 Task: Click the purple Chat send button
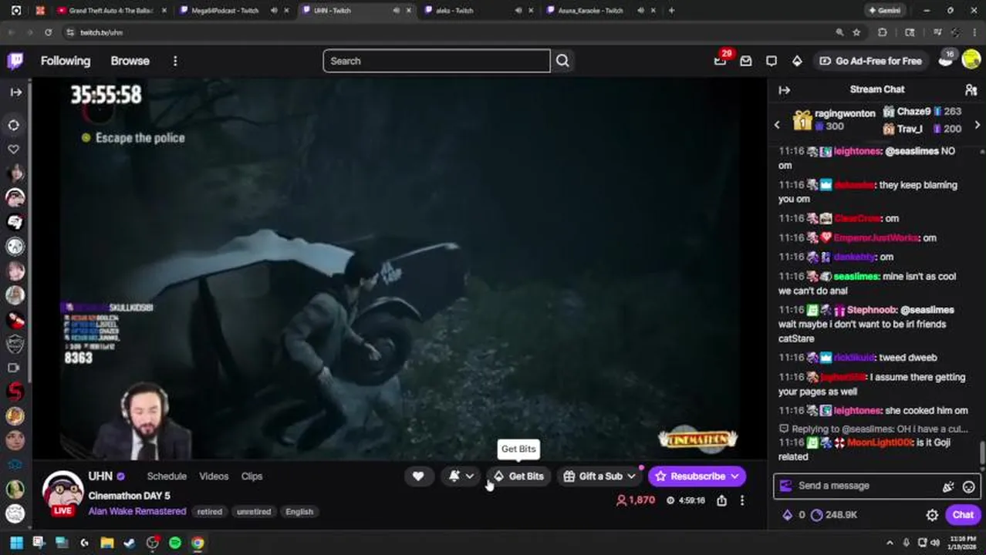click(x=963, y=515)
